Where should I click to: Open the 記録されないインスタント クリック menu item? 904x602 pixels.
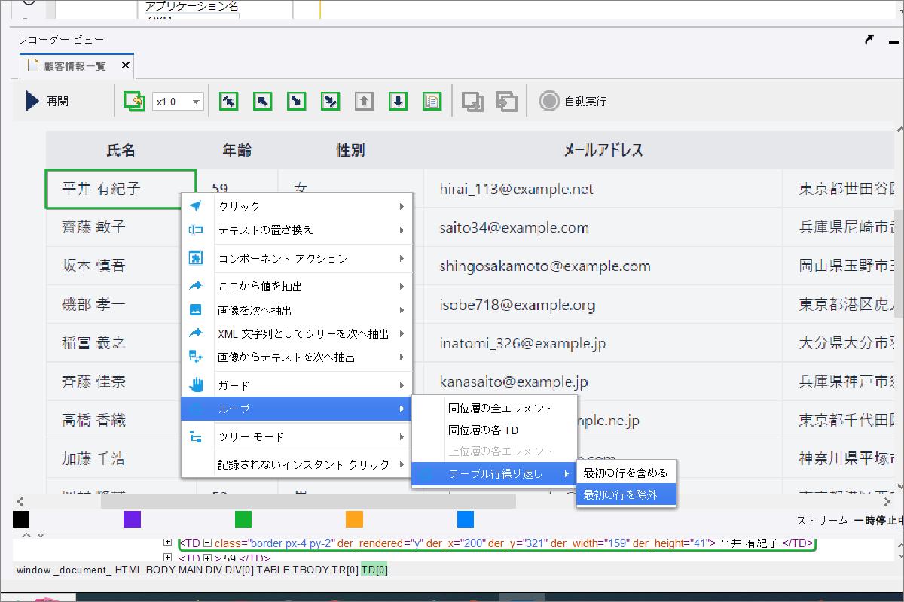coord(298,464)
